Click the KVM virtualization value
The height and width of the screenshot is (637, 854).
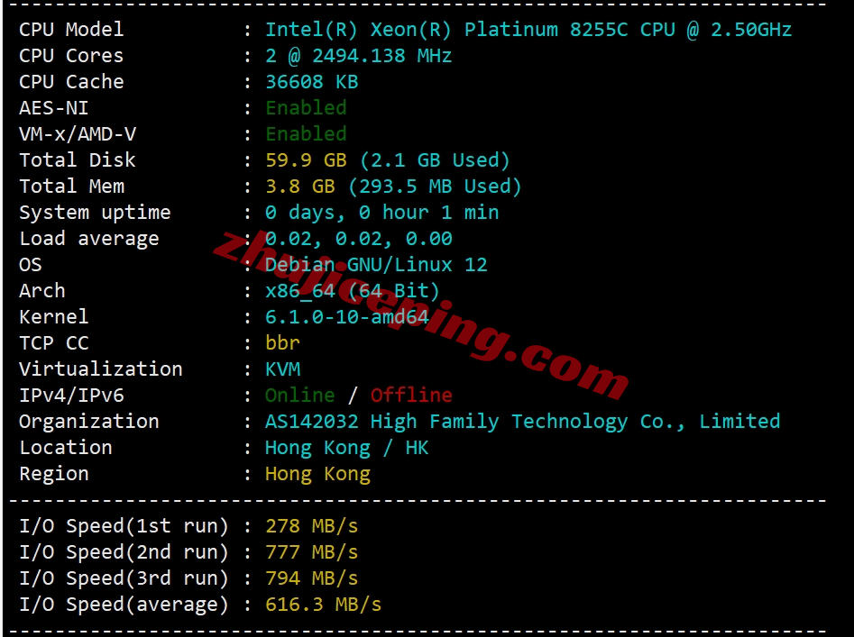(x=282, y=369)
